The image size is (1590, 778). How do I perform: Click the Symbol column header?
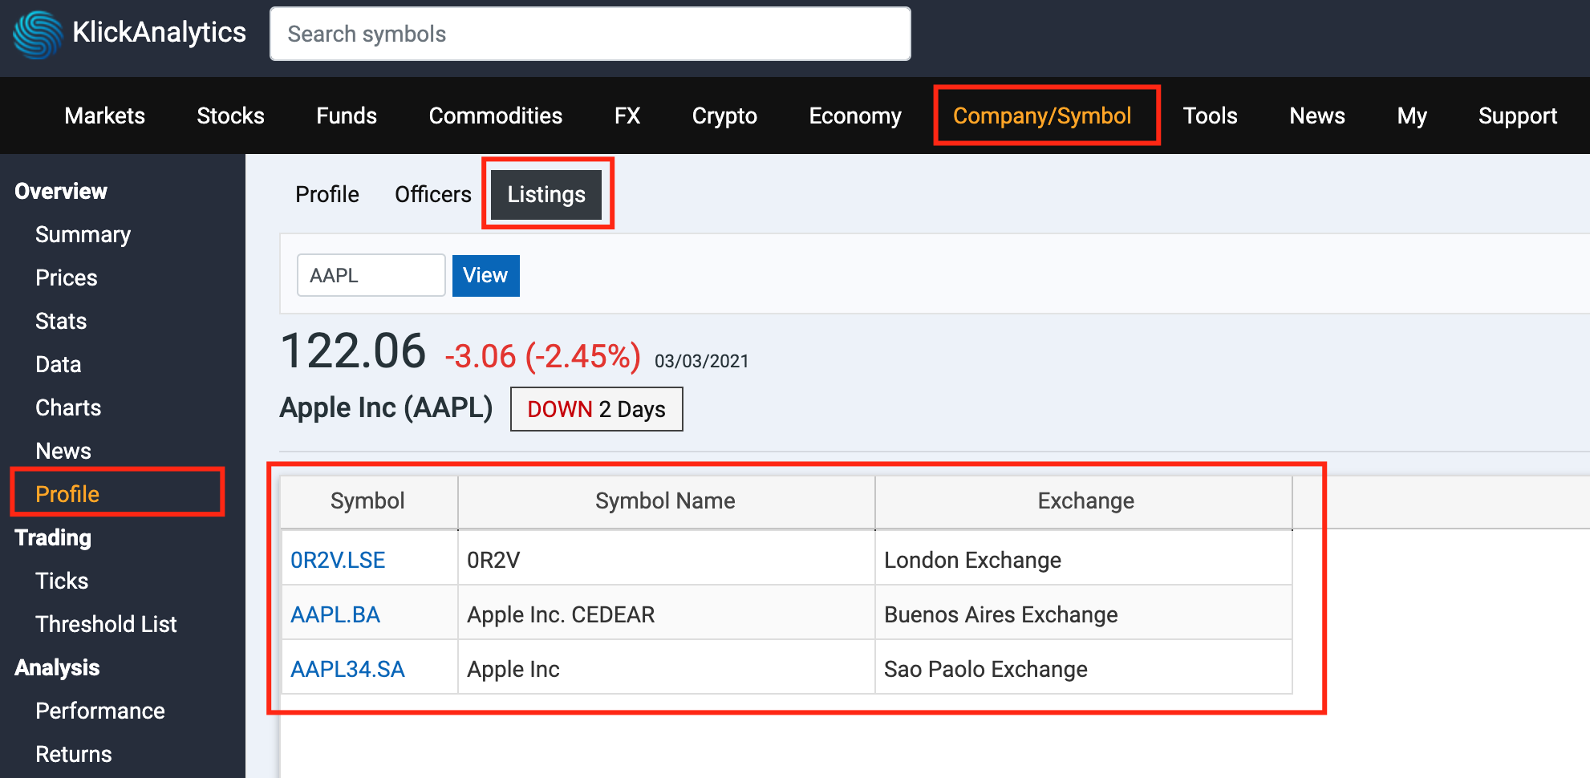pyautogui.click(x=367, y=500)
